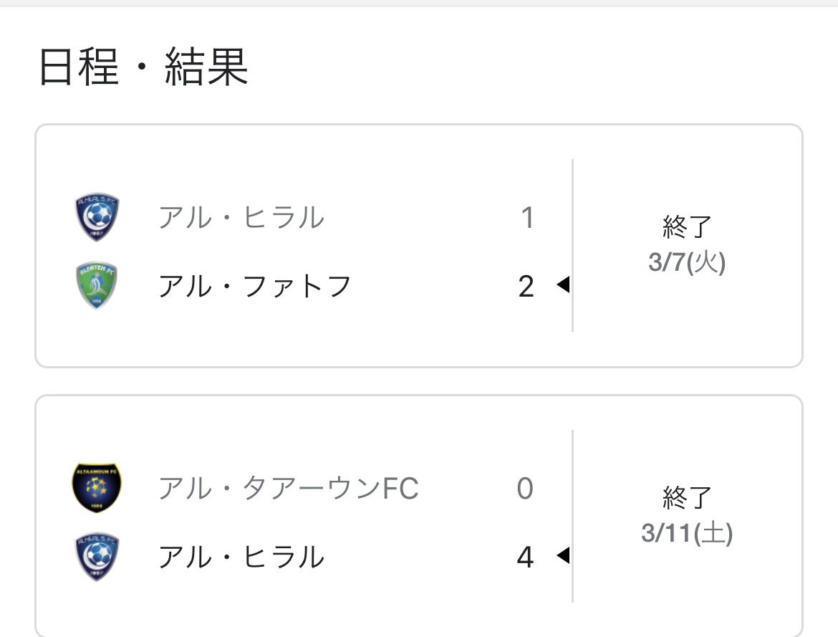Click Al Fateh's score of 2

pos(526,286)
